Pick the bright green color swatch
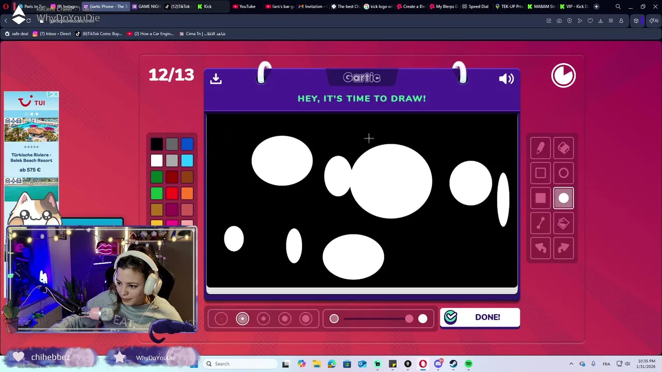This screenshot has width=662, height=372. [x=157, y=193]
